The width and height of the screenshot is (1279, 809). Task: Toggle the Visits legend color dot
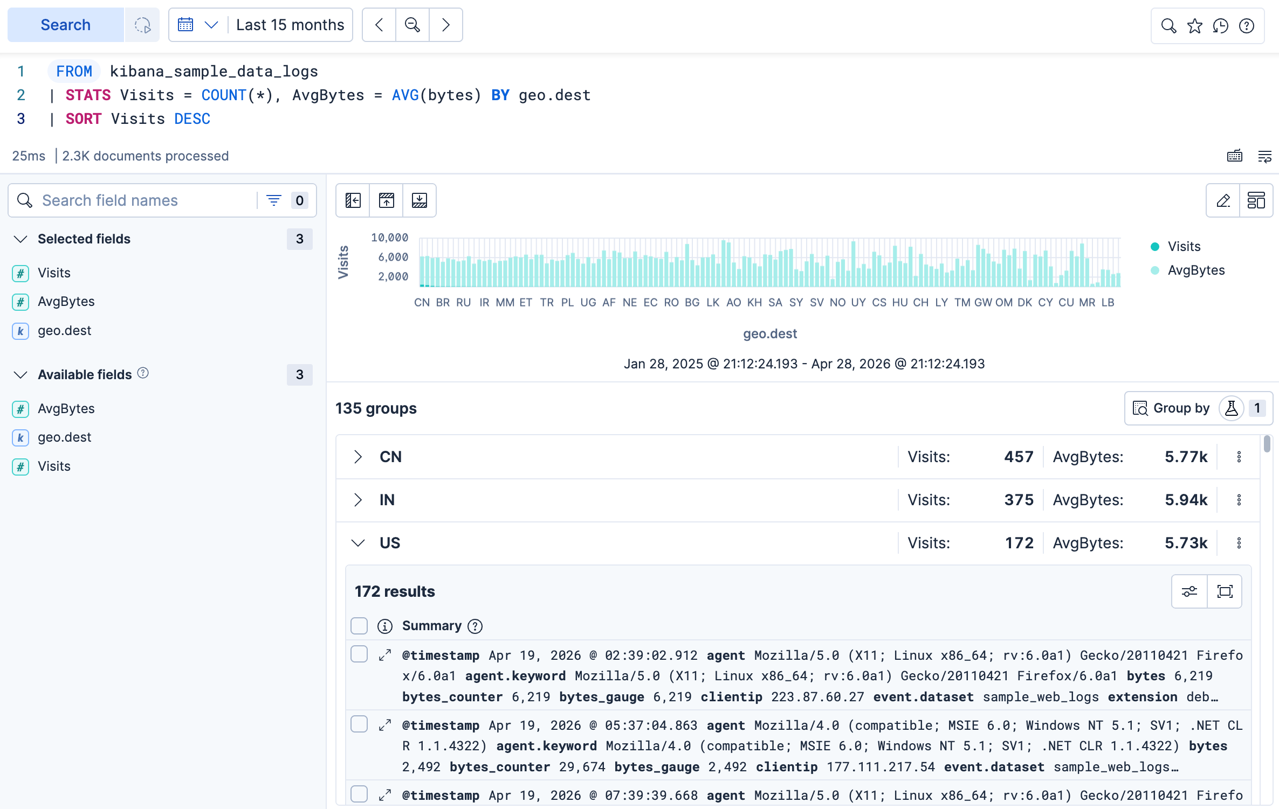1155,247
